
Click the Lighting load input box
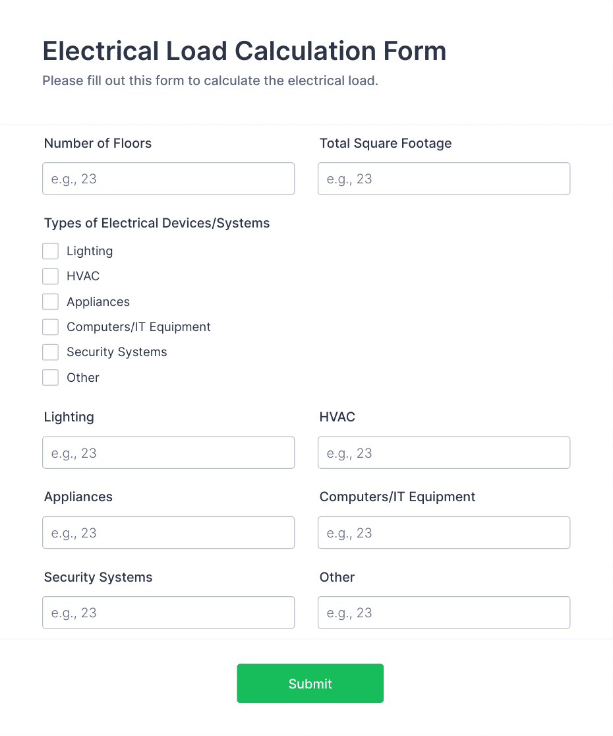pyautogui.click(x=168, y=452)
